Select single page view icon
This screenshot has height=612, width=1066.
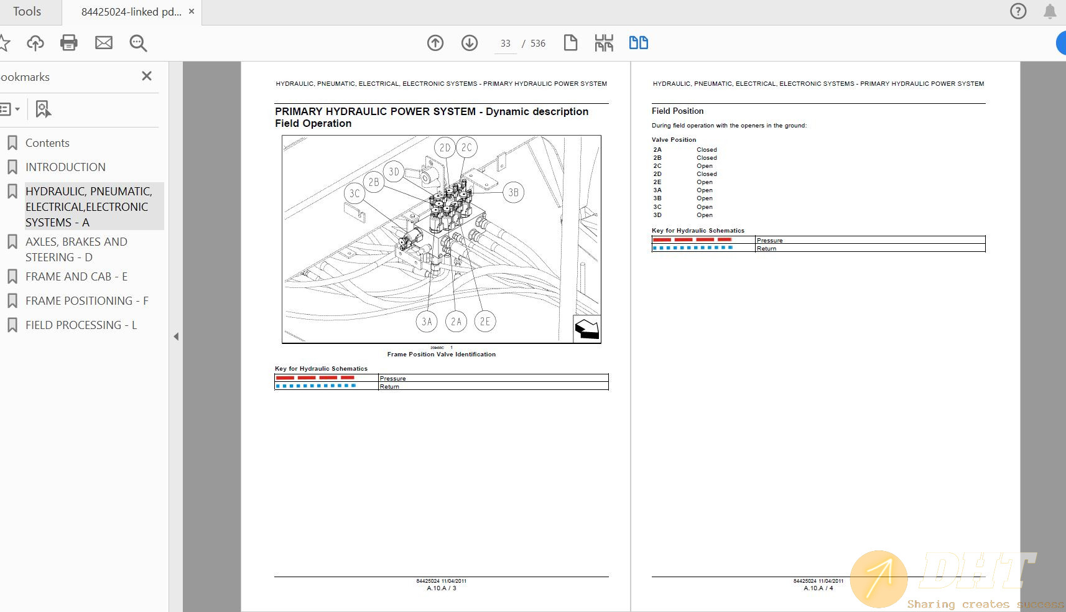point(570,42)
